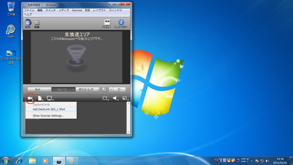Click the Wirecast taskbar button
This screenshot has height=165, width=293.
pos(59,161)
